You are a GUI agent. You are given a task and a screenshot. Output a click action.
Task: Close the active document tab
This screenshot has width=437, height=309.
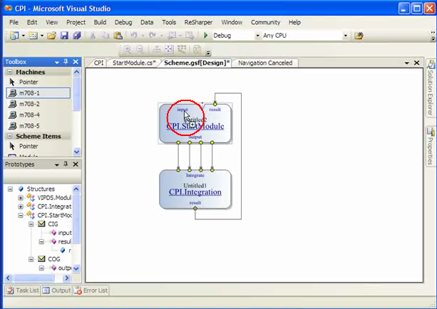point(416,63)
